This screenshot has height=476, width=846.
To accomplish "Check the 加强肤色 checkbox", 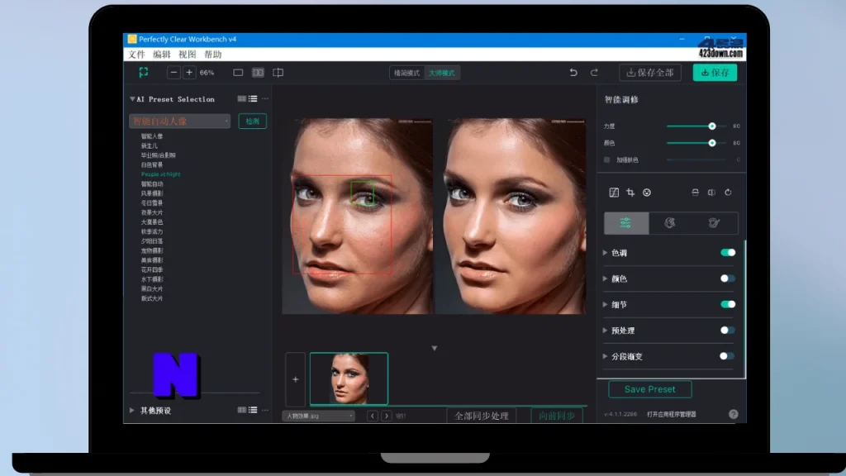I will 607,159.
